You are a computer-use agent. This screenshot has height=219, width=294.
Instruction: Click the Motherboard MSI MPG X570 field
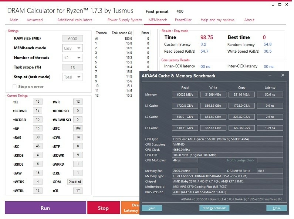(x=227, y=187)
